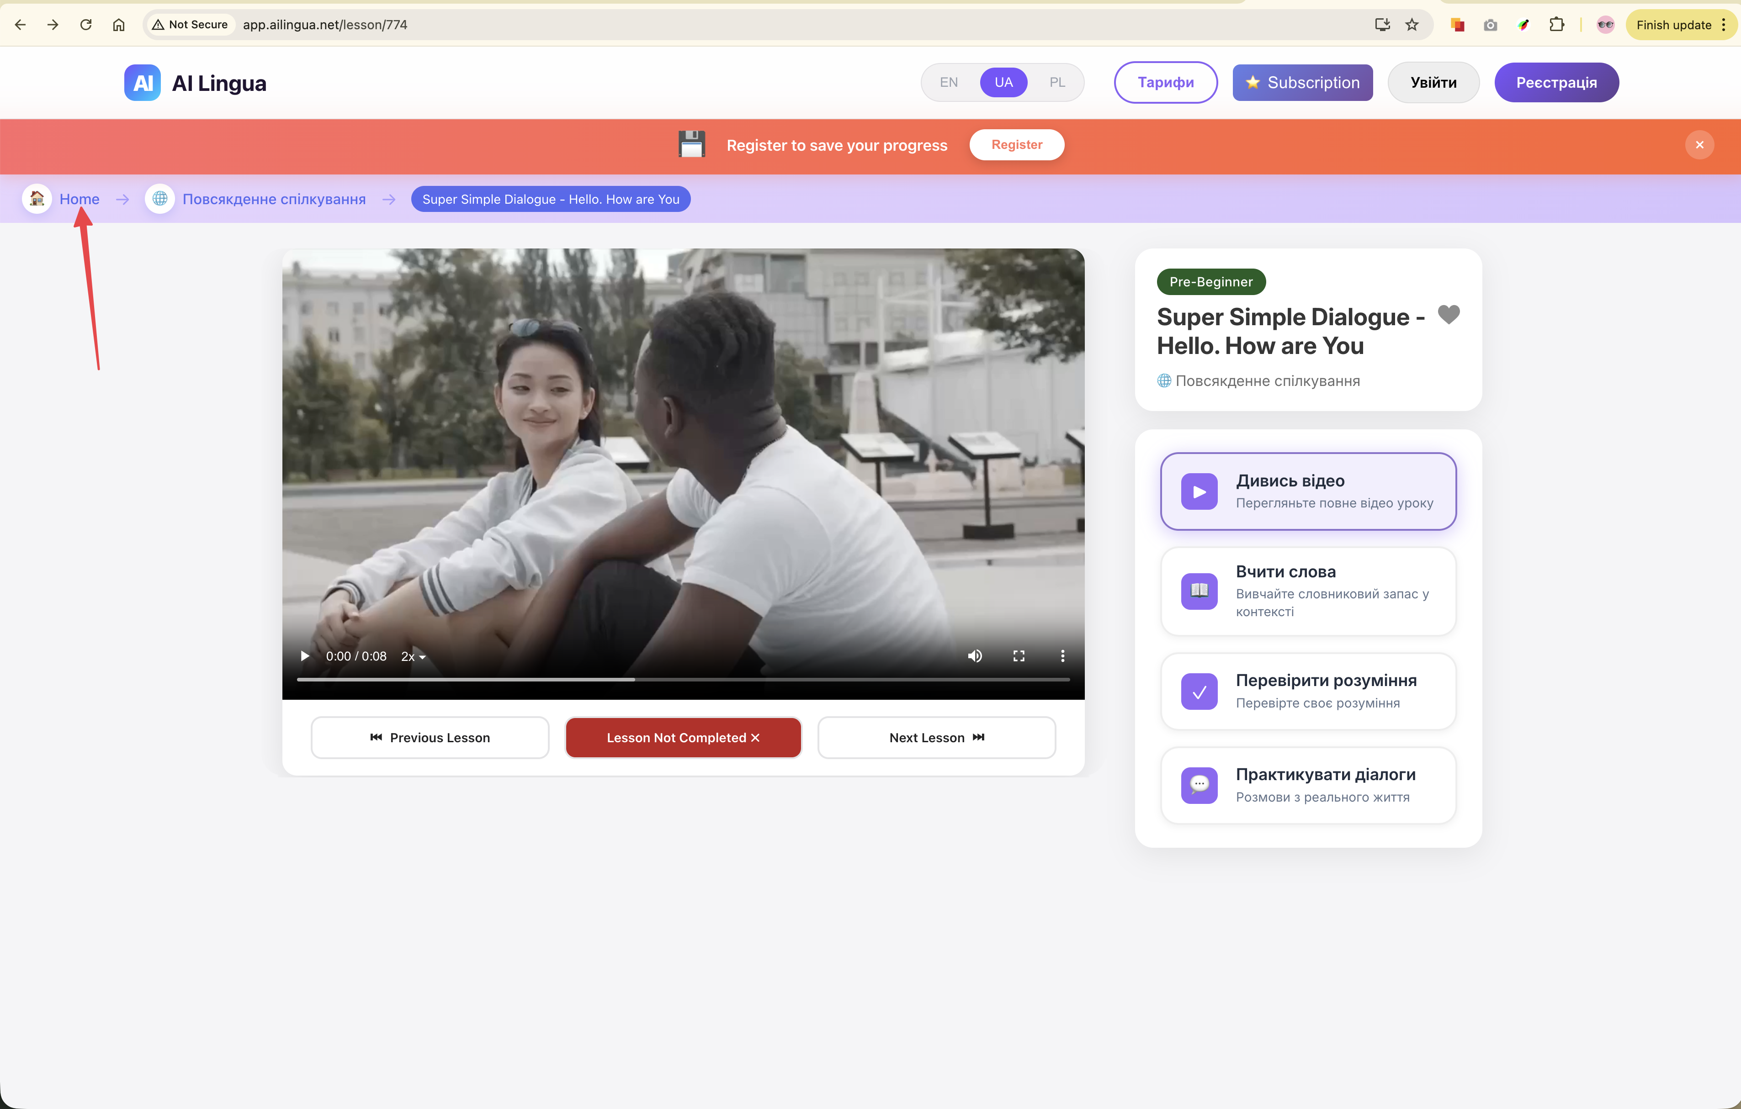Open video three-dot options menu

1062,656
